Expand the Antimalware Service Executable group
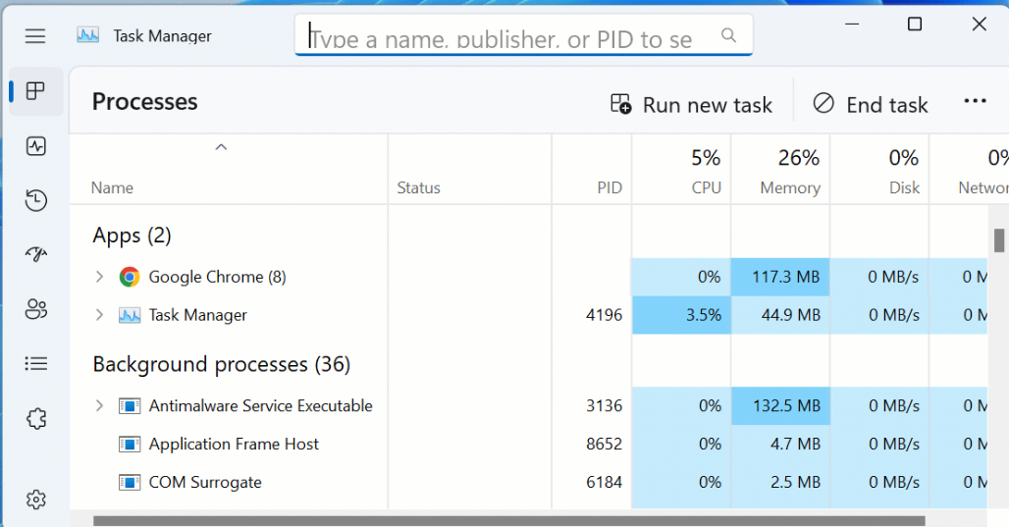The height and width of the screenshot is (527, 1009). coord(99,406)
